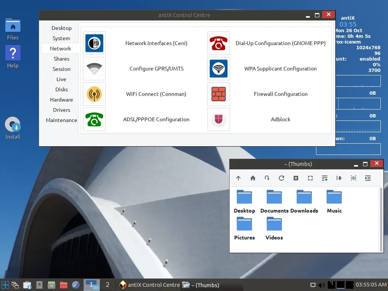Click Dial-Up Configuaration (GNOME PPP) label
This screenshot has height=291, width=388.
tap(280, 43)
